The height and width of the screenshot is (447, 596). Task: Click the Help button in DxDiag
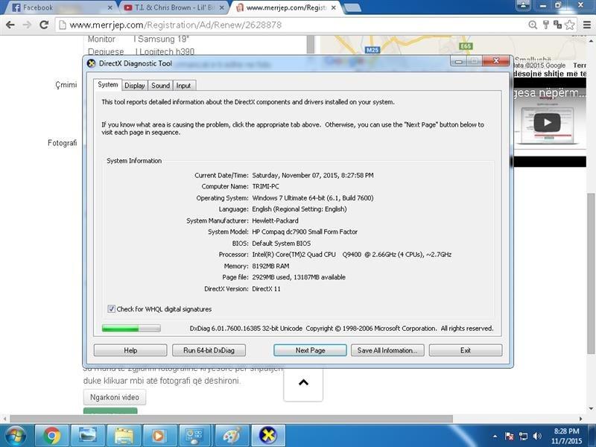(x=130, y=350)
